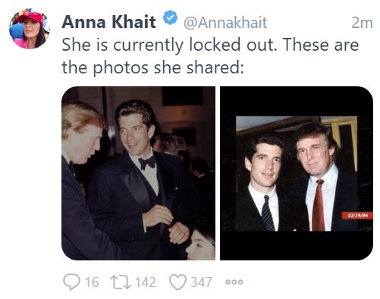The width and height of the screenshot is (380, 299).
Task: Click the reply speech bubble icon
Action: (71, 282)
